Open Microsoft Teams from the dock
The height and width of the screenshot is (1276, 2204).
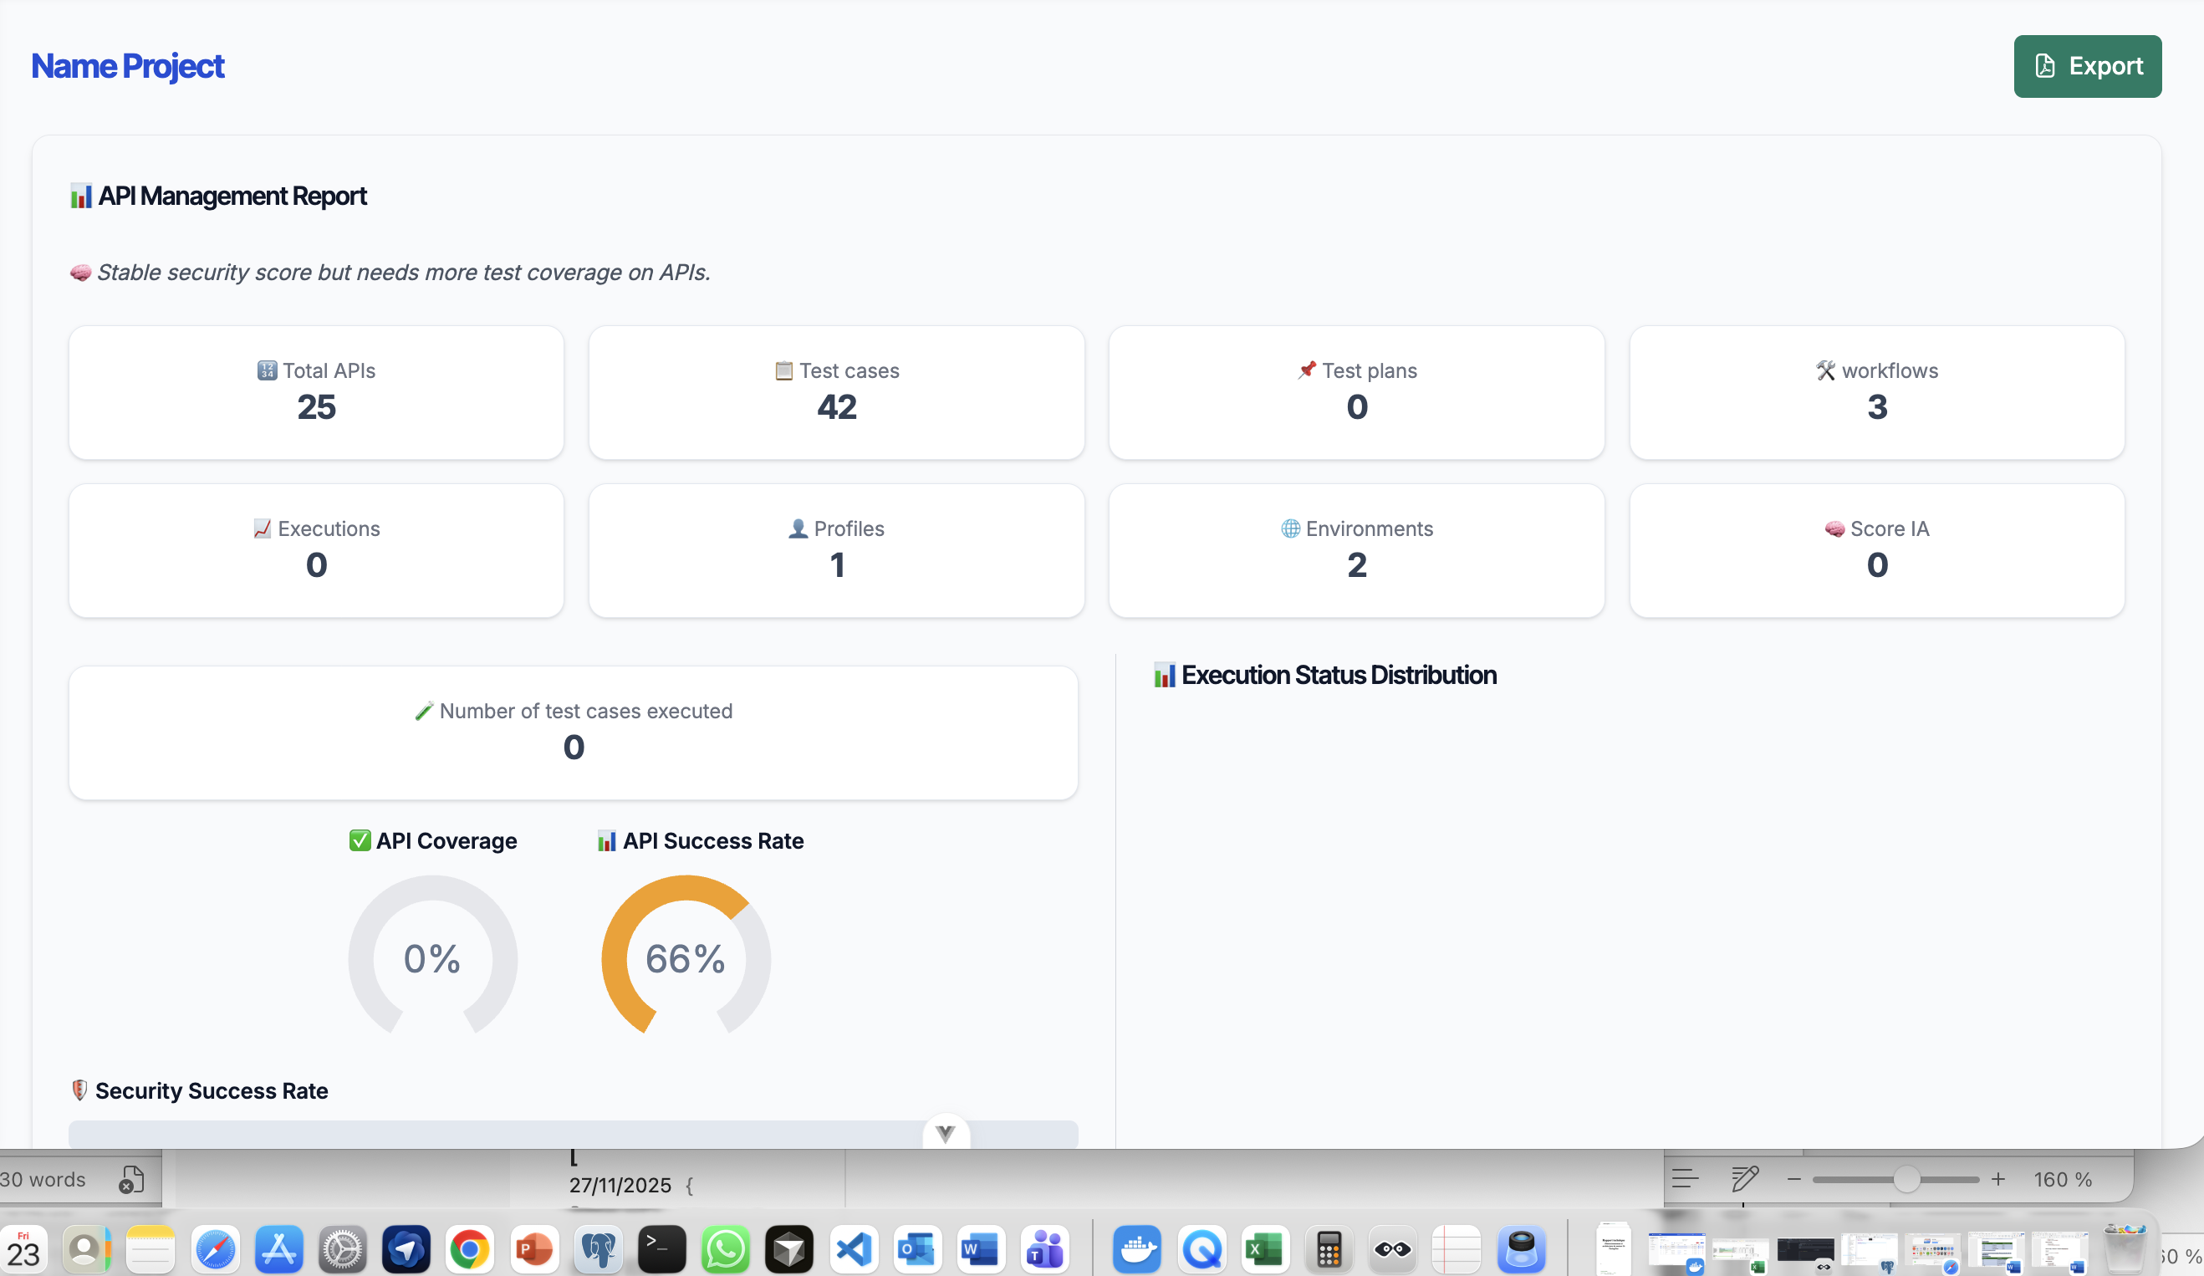[1044, 1249]
